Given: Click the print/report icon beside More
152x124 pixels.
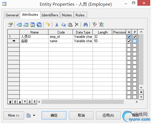Looking at the screenshot, I should [x=28, y=115].
